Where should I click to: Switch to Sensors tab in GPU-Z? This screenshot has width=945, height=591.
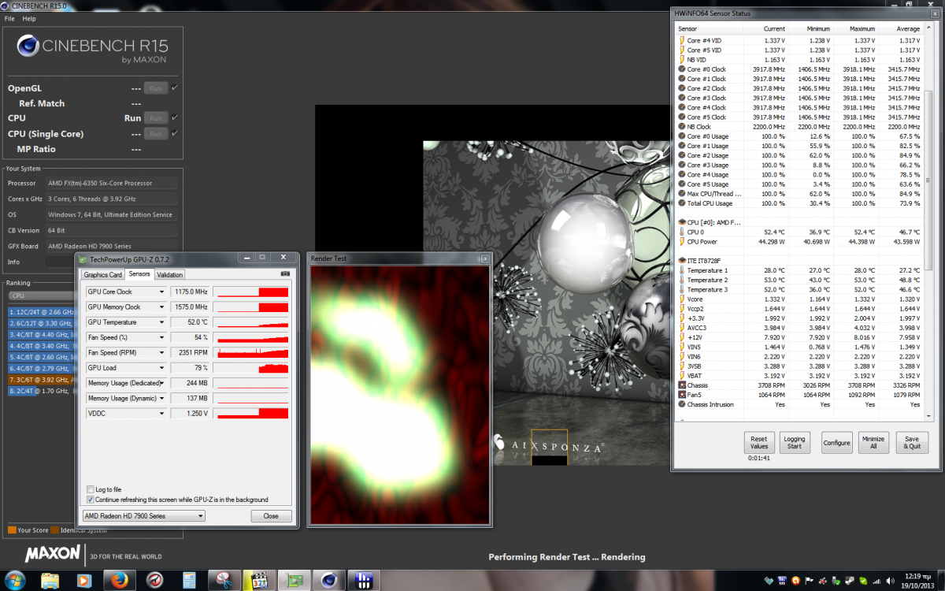(139, 274)
